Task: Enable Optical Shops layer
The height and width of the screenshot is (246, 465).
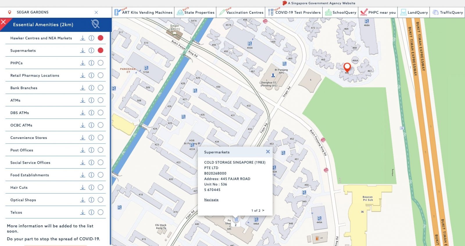Action: point(101,200)
